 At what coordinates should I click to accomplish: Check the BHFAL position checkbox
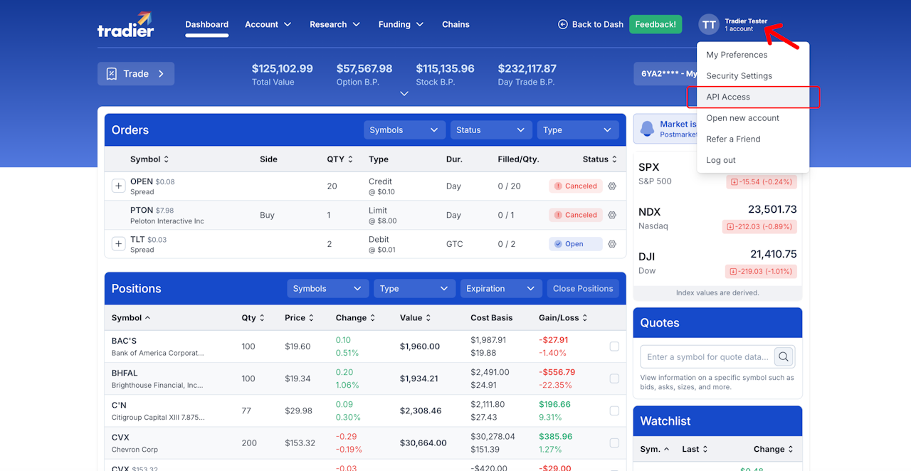pyautogui.click(x=614, y=379)
